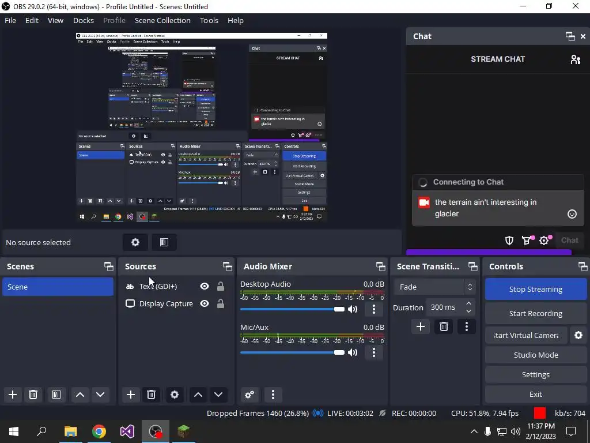Increase transition duration with up arrow
Viewport: 590px width, 443px height.
(469, 303)
